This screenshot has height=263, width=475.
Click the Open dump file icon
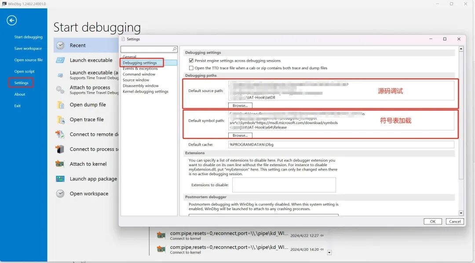[61, 105]
